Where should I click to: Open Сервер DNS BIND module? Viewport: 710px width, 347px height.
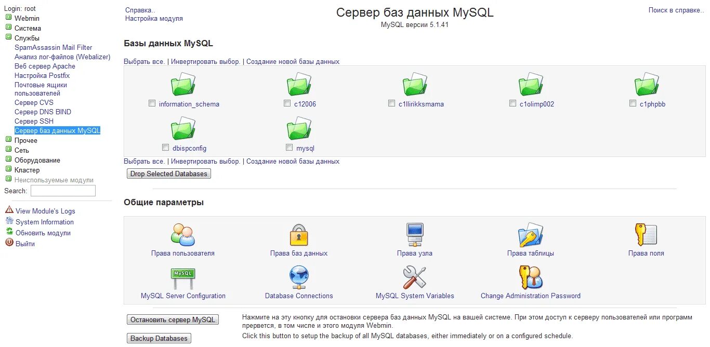43,112
